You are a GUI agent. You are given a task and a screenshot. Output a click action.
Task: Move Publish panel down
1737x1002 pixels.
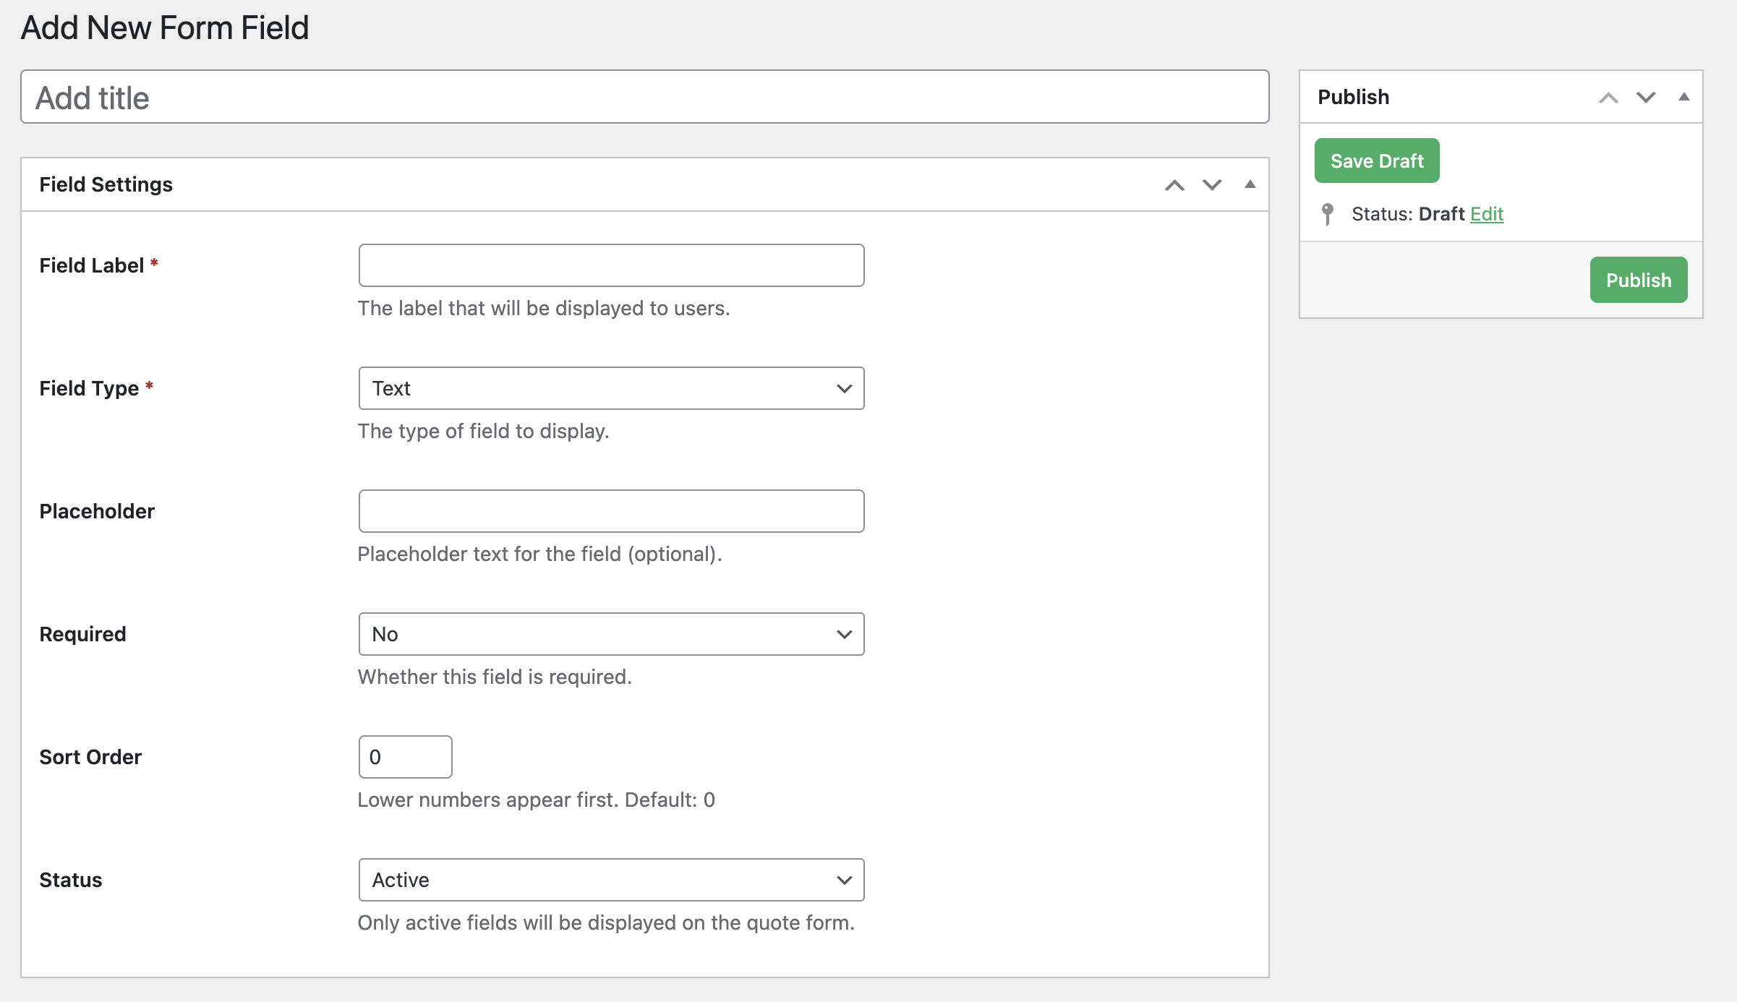tap(1646, 98)
